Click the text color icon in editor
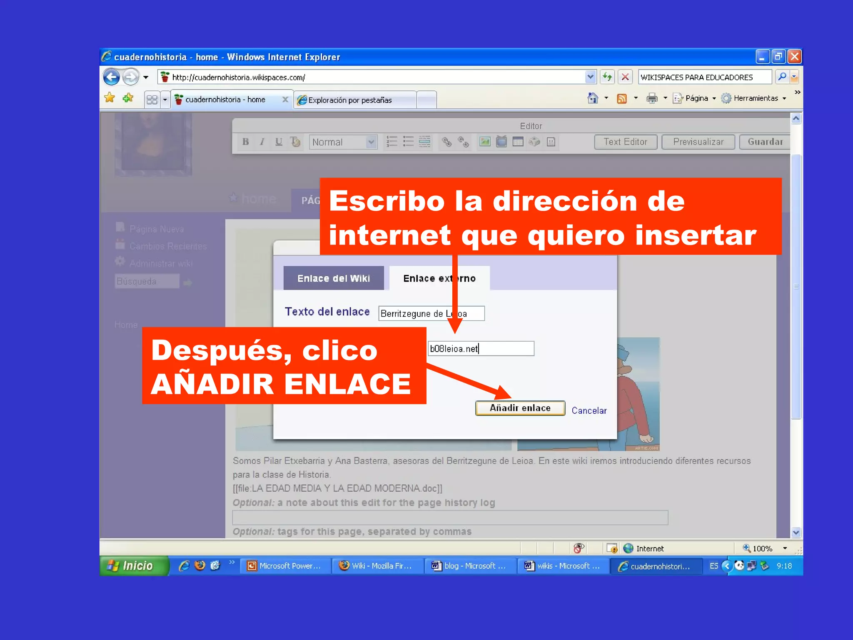 [x=295, y=142]
